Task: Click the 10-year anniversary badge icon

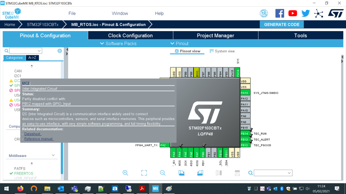Action: [264, 13]
